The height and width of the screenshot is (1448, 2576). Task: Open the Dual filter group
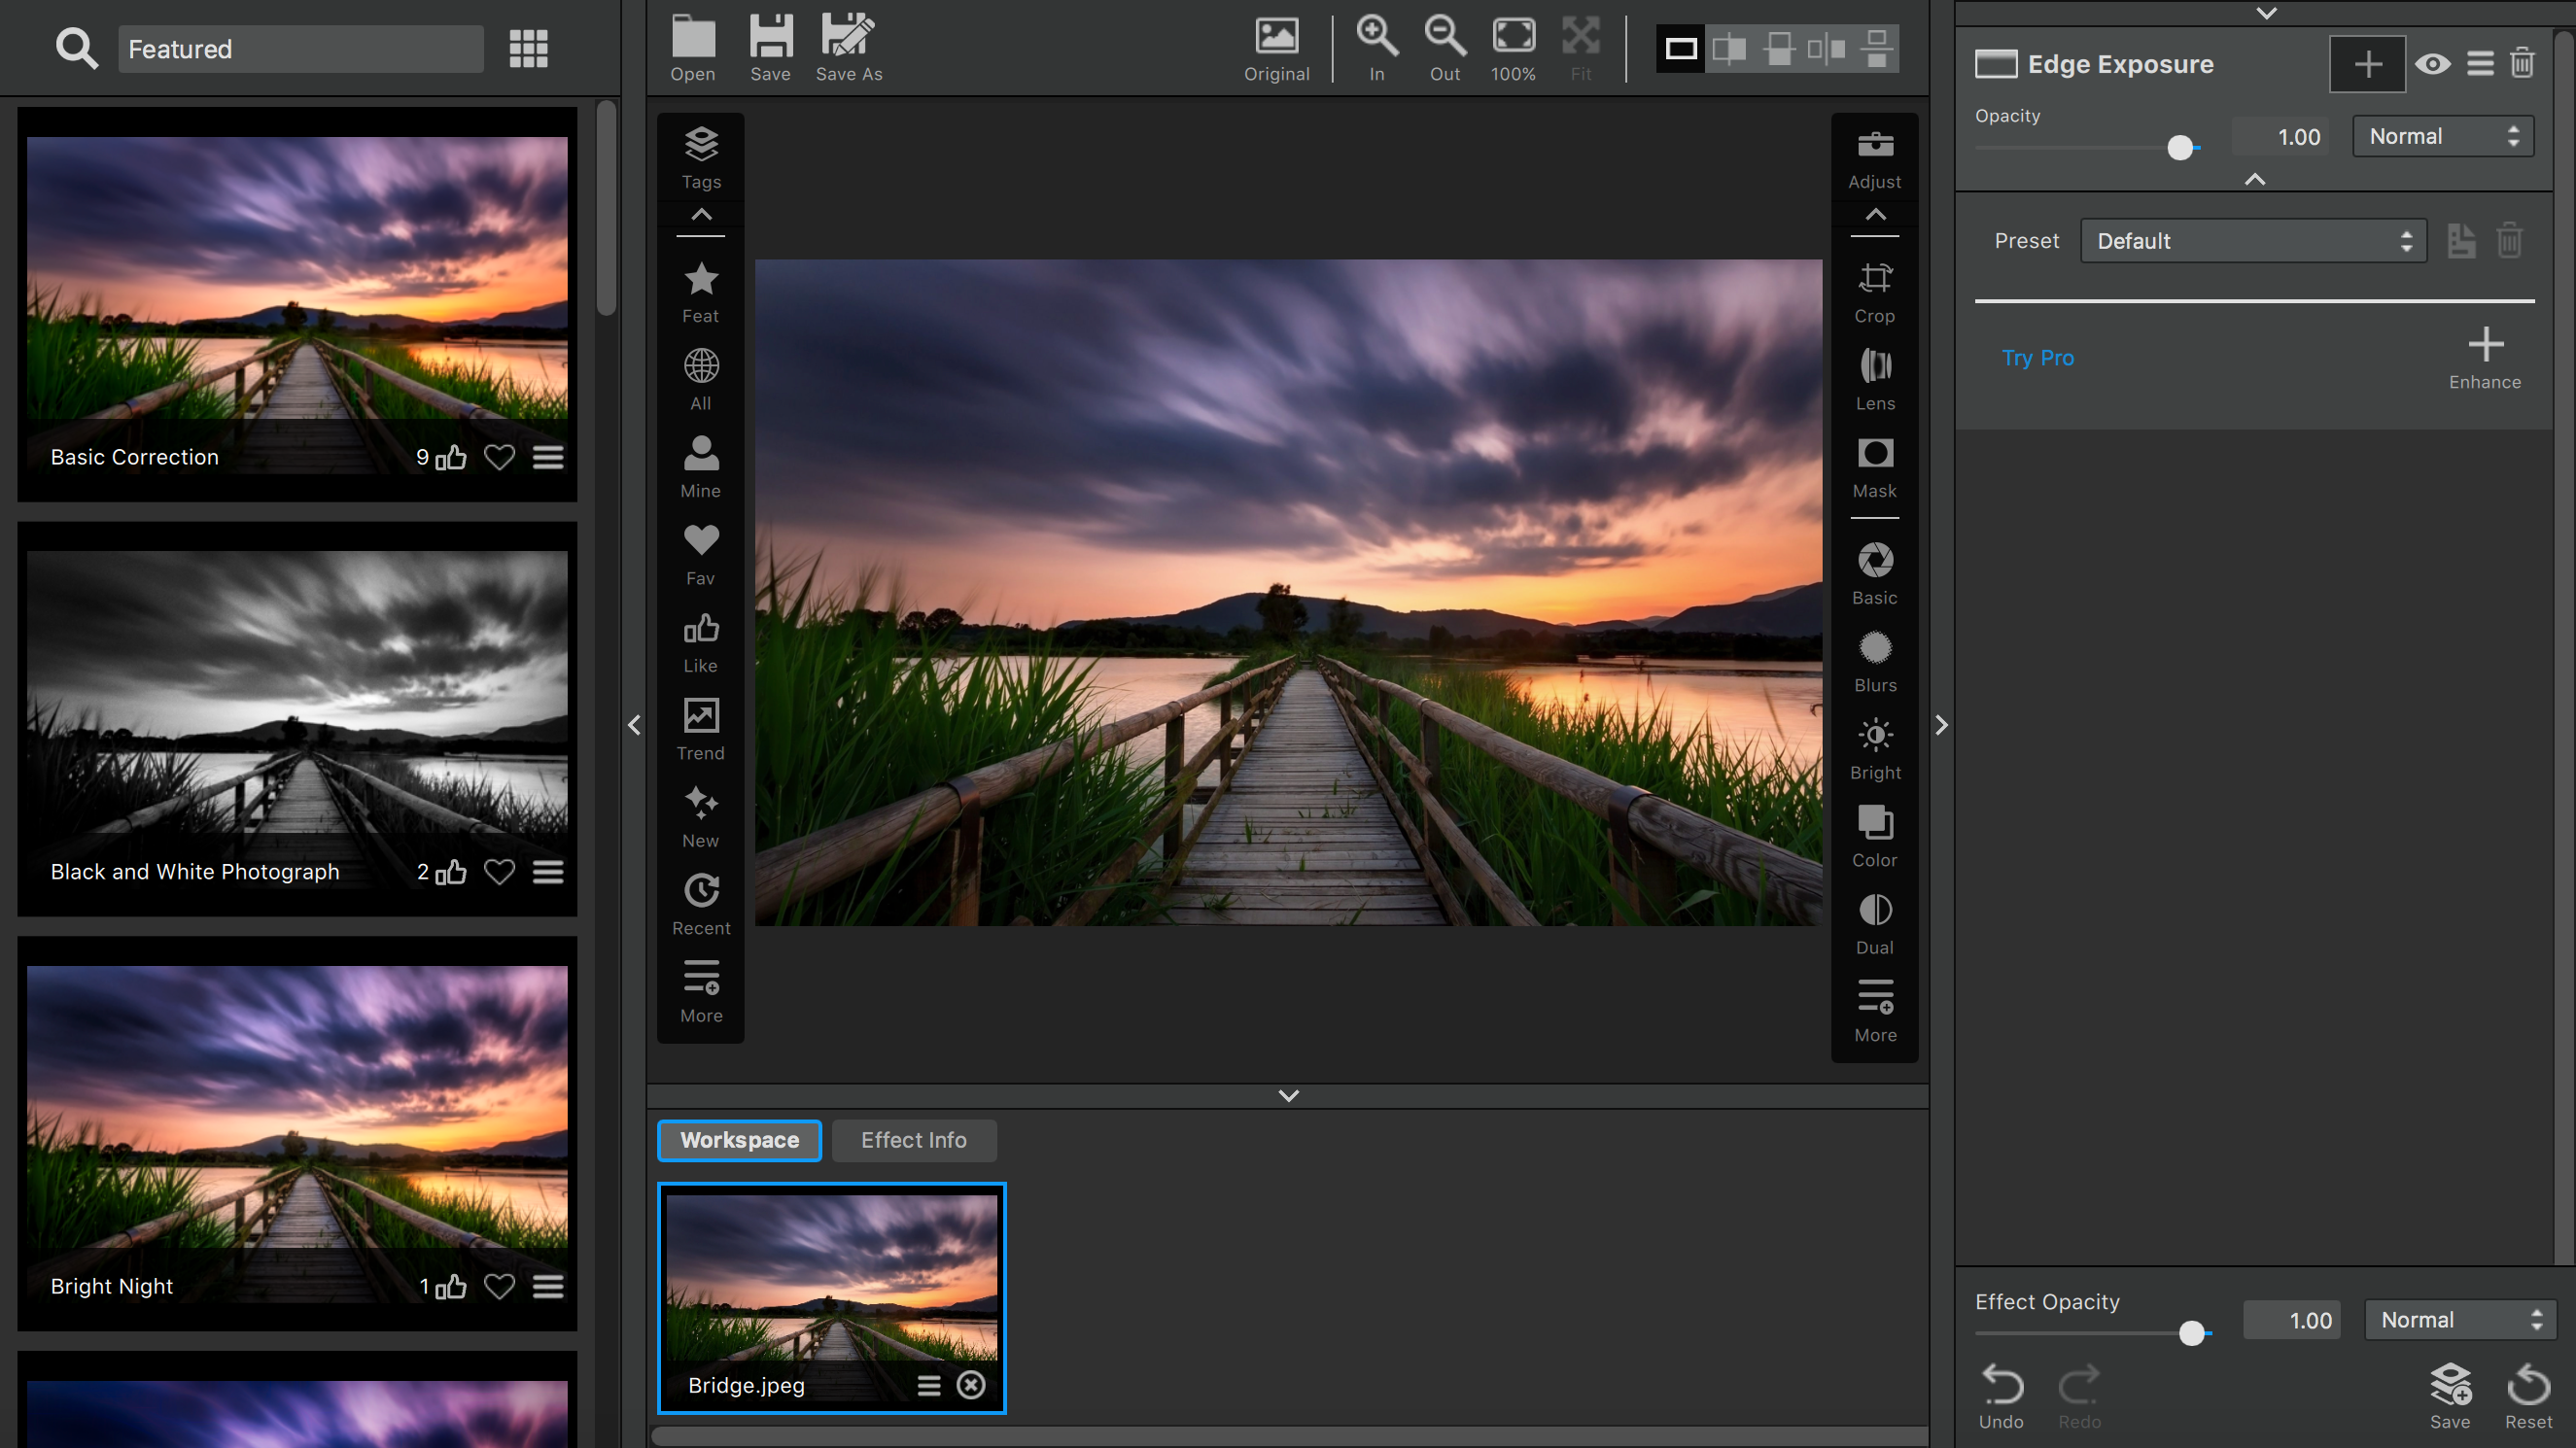pos(1875,924)
